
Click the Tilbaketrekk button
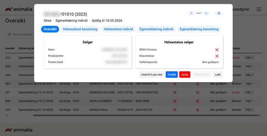(x=201, y=75)
